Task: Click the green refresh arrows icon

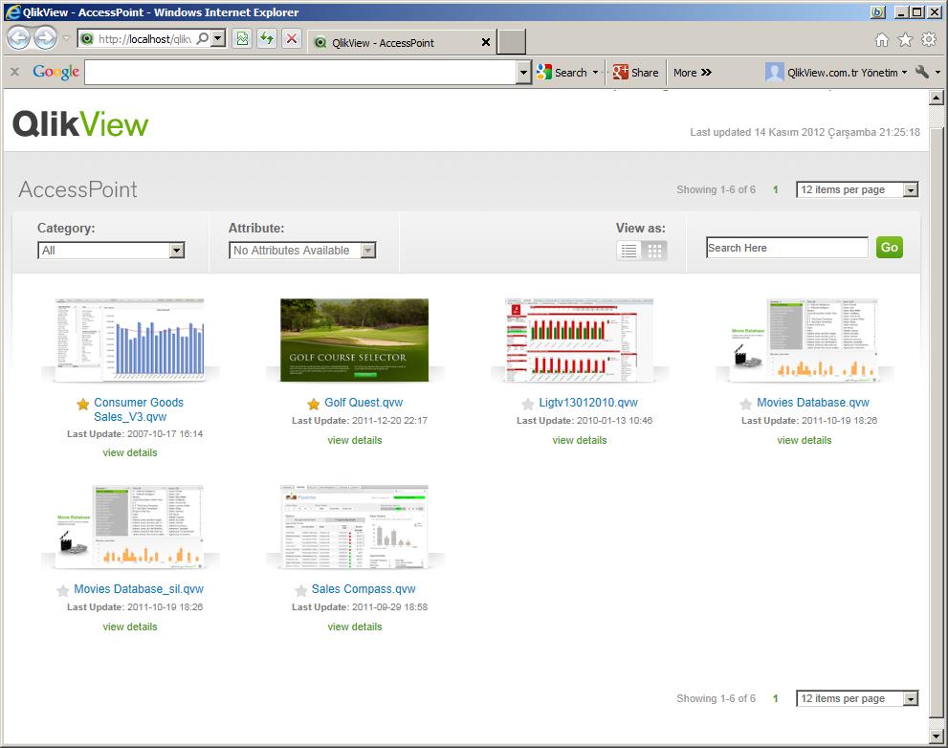Action: click(x=267, y=38)
